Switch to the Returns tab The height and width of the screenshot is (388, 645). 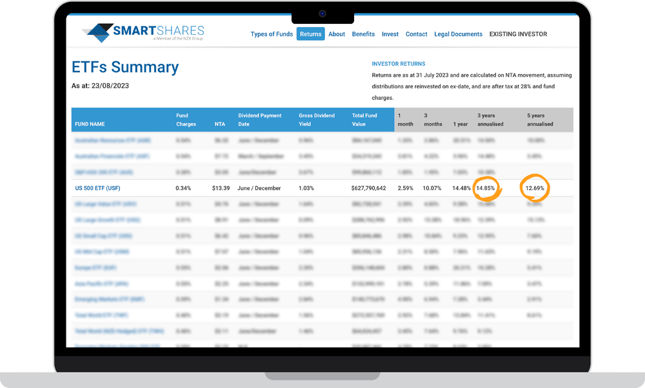pyautogui.click(x=311, y=34)
